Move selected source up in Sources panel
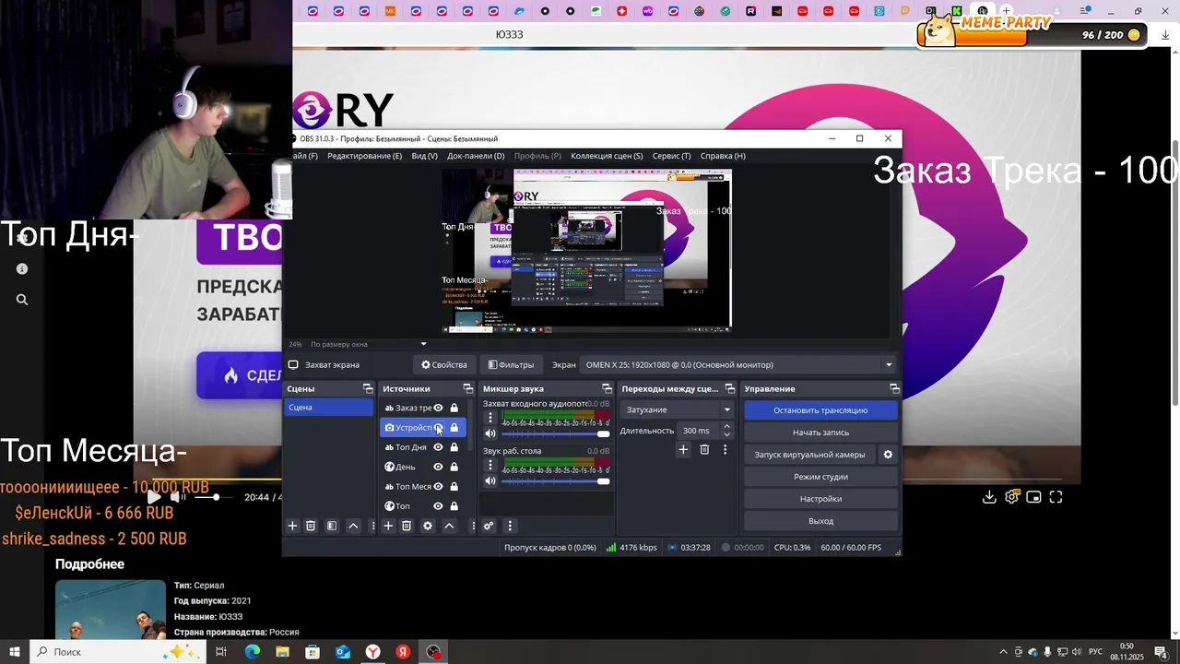1180x664 pixels. point(449,526)
